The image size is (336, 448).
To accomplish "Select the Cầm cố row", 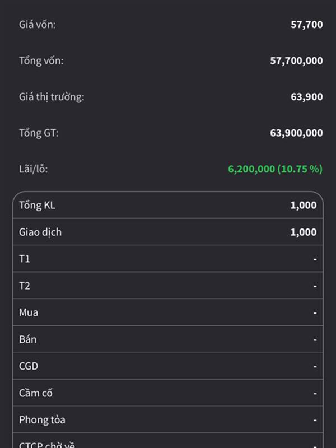I will [168, 393].
